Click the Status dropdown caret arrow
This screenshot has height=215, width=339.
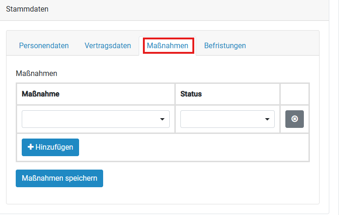click(267, 120)
